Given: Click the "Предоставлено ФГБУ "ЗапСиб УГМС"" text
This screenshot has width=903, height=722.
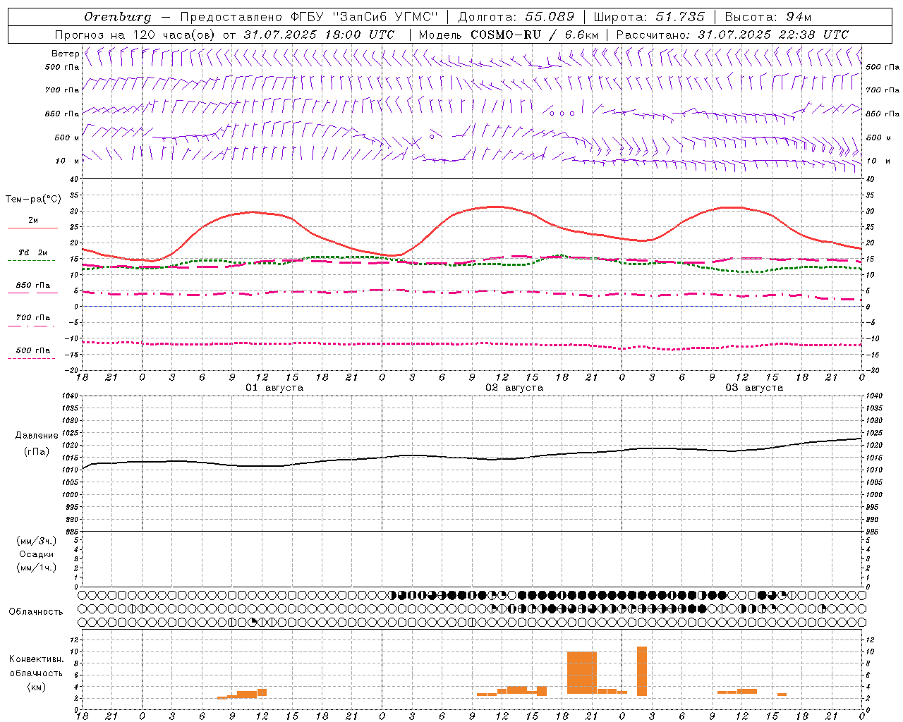Looking at the screenshot, I should (309, 17).
